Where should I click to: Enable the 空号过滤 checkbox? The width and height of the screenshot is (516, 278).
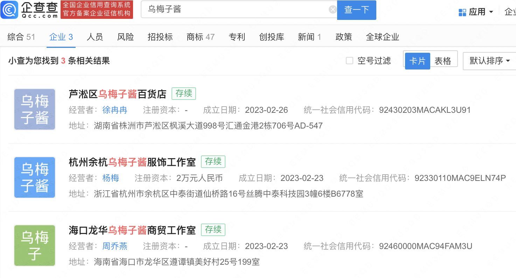tap(349, 61)
